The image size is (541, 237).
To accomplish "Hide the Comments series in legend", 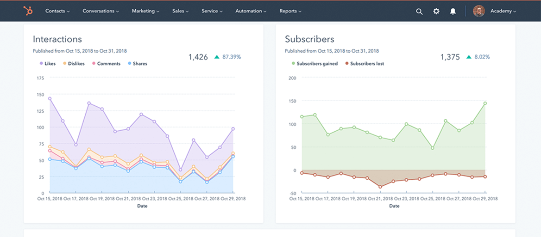I will click(106, 64).
